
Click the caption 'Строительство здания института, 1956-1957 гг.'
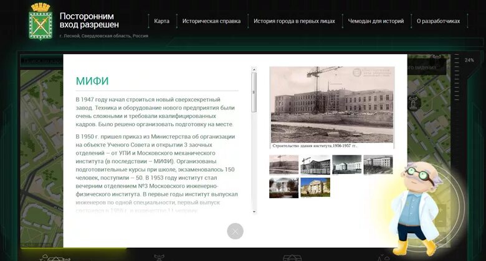(315, 145)
